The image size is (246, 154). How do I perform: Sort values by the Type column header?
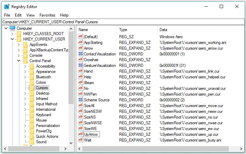(x=137, y=30)
